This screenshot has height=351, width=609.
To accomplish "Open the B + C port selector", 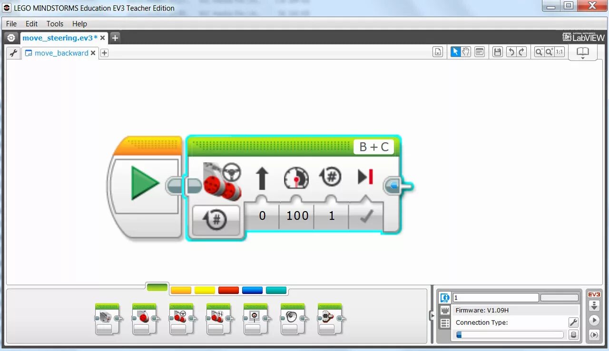I will tap(373, 147).
